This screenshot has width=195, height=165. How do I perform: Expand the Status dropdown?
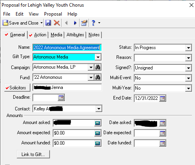click(188, 48)
